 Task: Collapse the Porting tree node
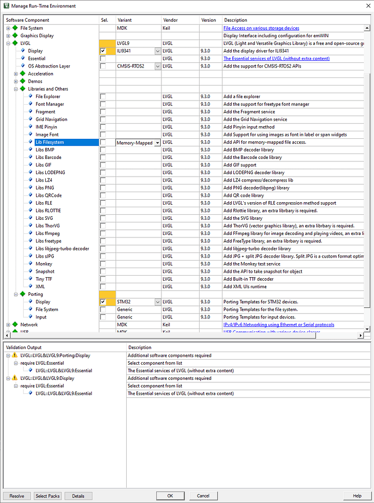16,294
